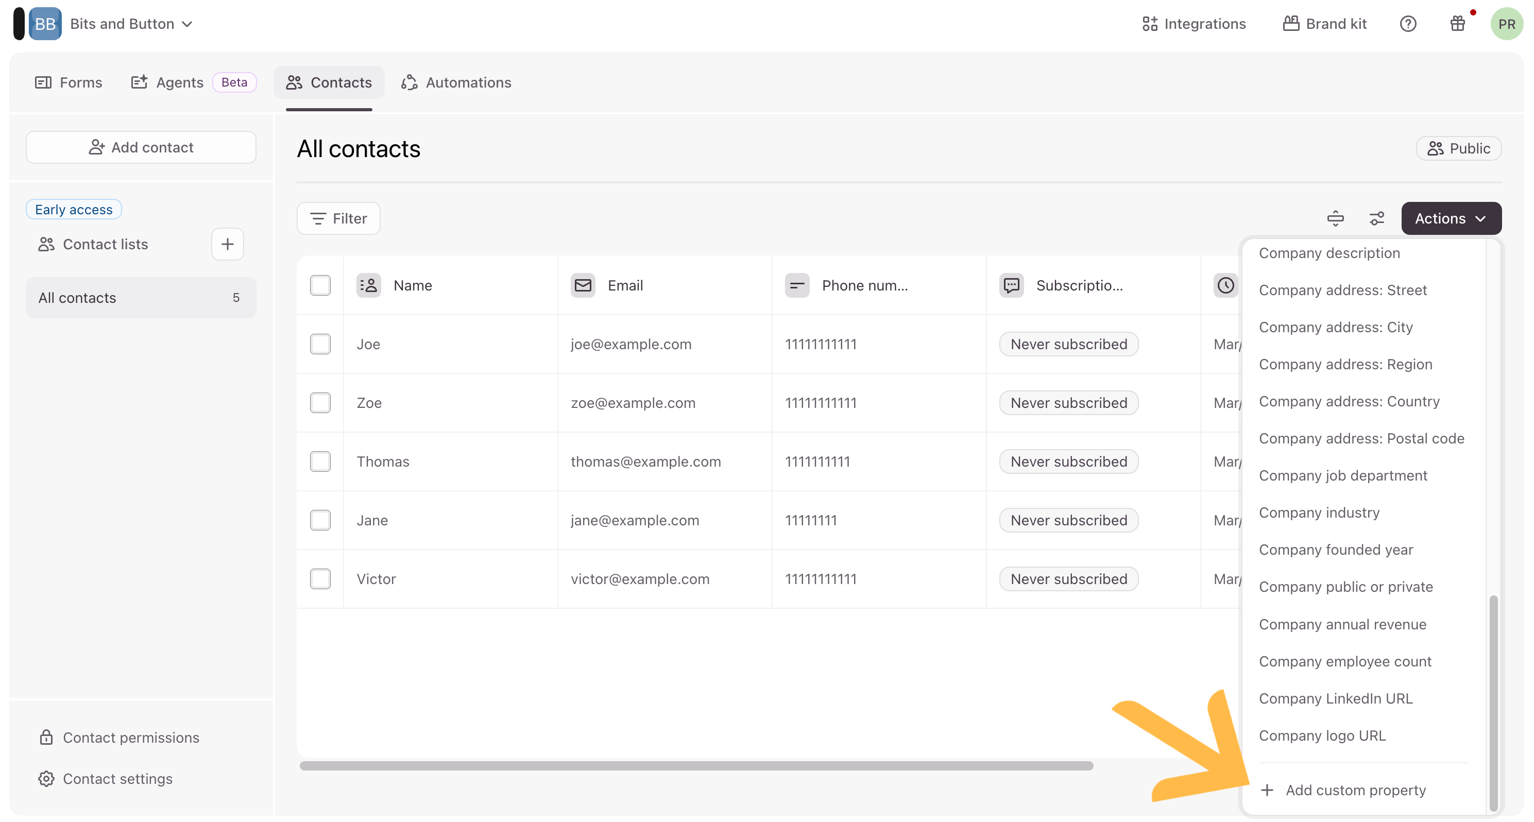
Task: Click the gift rewards icon
Action: [1457, 24]
